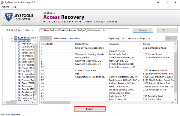Expand the f_3F80DFD5 tree node
Viewport: 180px width, 116px height.
pyautogui.click(x=12, y=38)
